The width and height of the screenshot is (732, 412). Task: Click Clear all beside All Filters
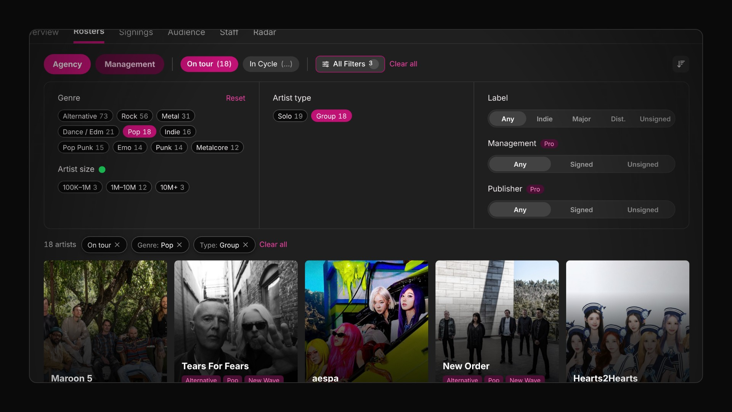click(x=403, y=64)
